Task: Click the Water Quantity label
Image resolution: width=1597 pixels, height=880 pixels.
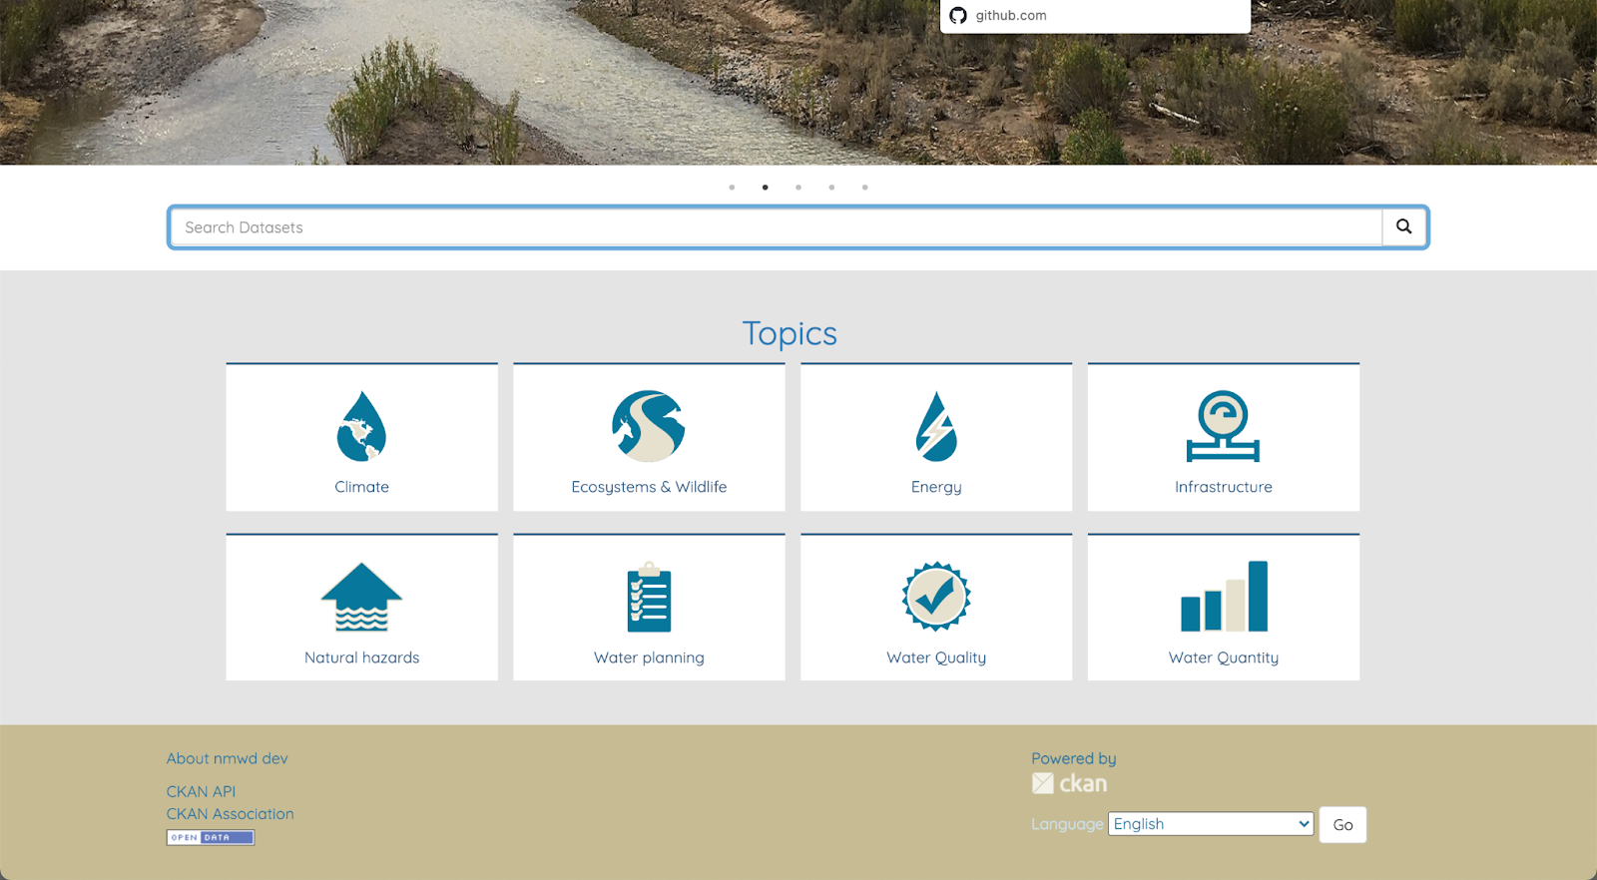Action: point(1224,658)
